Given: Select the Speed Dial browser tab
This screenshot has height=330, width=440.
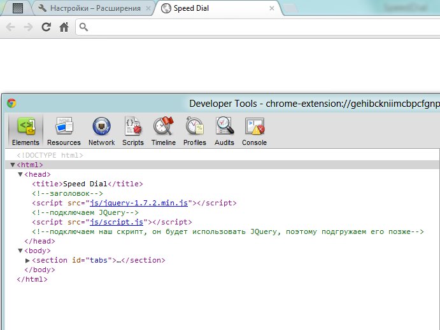Looking at the screenshot, I should [x=218, y=8].
